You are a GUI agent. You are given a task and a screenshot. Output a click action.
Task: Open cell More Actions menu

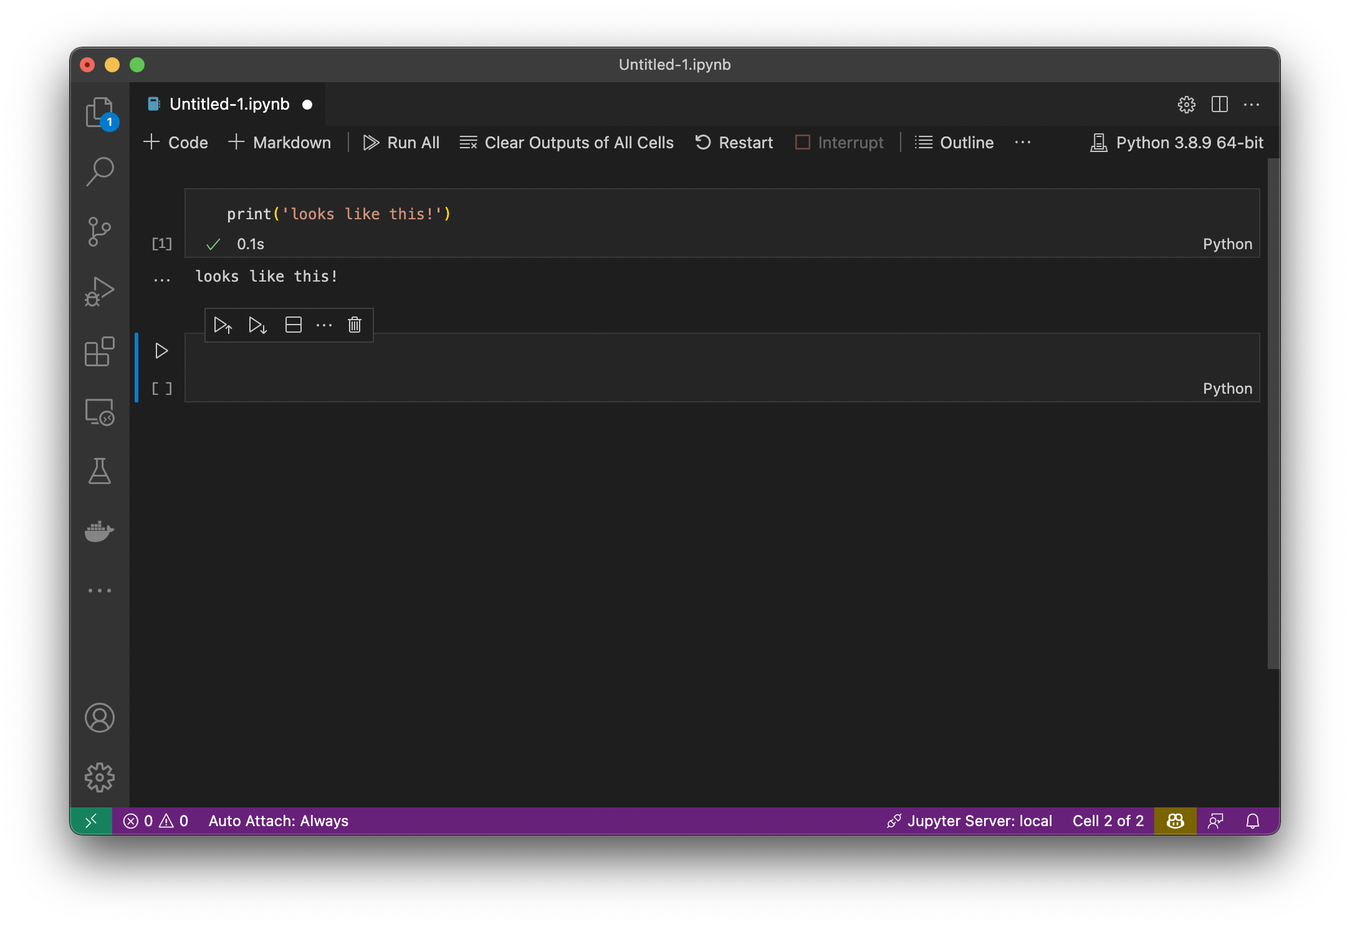click(324, 325)
